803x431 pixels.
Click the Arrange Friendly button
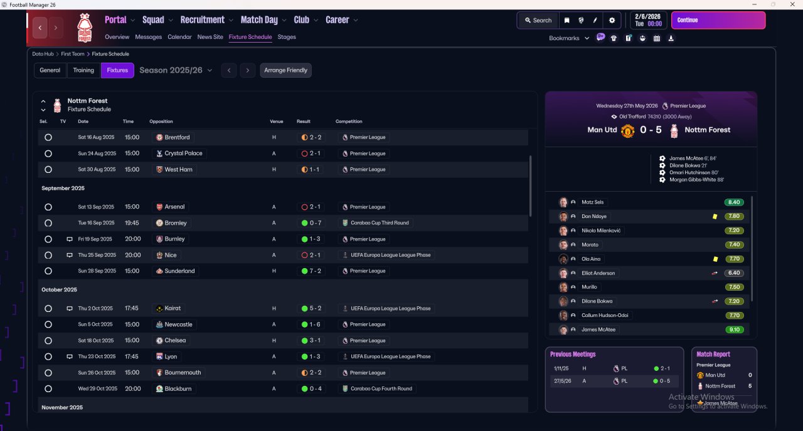coord(286,70)
